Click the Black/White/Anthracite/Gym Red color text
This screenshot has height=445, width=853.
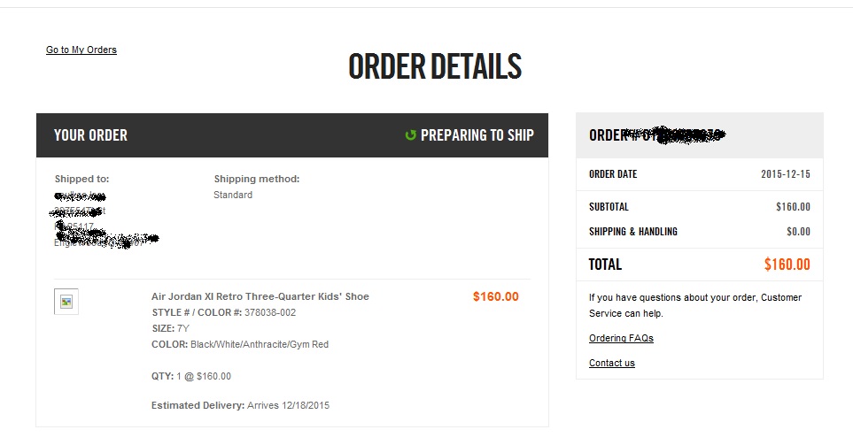tap(259, 344)
